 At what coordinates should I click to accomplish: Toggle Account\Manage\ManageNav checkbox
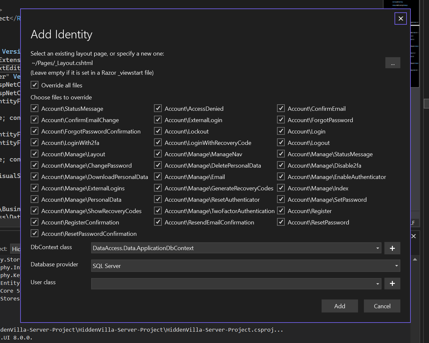[158, 154]
